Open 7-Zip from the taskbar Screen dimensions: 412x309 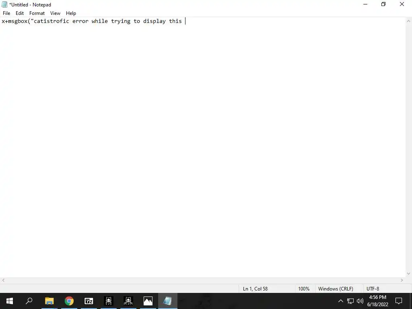[89, 301]
